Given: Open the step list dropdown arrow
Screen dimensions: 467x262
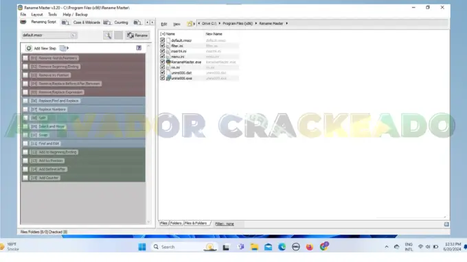Looking at the screenshot, I should [67, 48].
